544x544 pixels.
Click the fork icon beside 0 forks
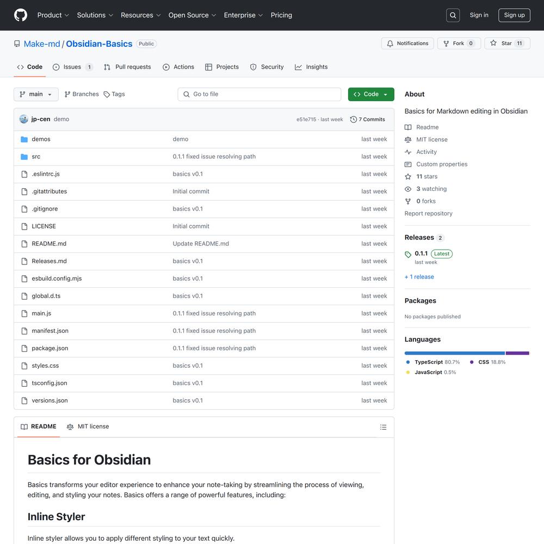click(408, 201)
